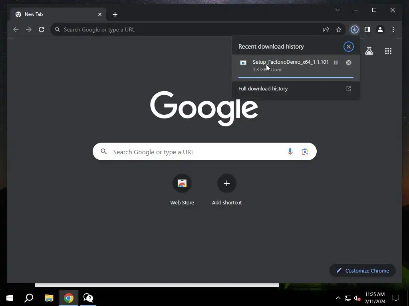This screenshot has width=409, height=306.
Task: Open the Get Help taskbar app
Action: (x=88, y=298)
